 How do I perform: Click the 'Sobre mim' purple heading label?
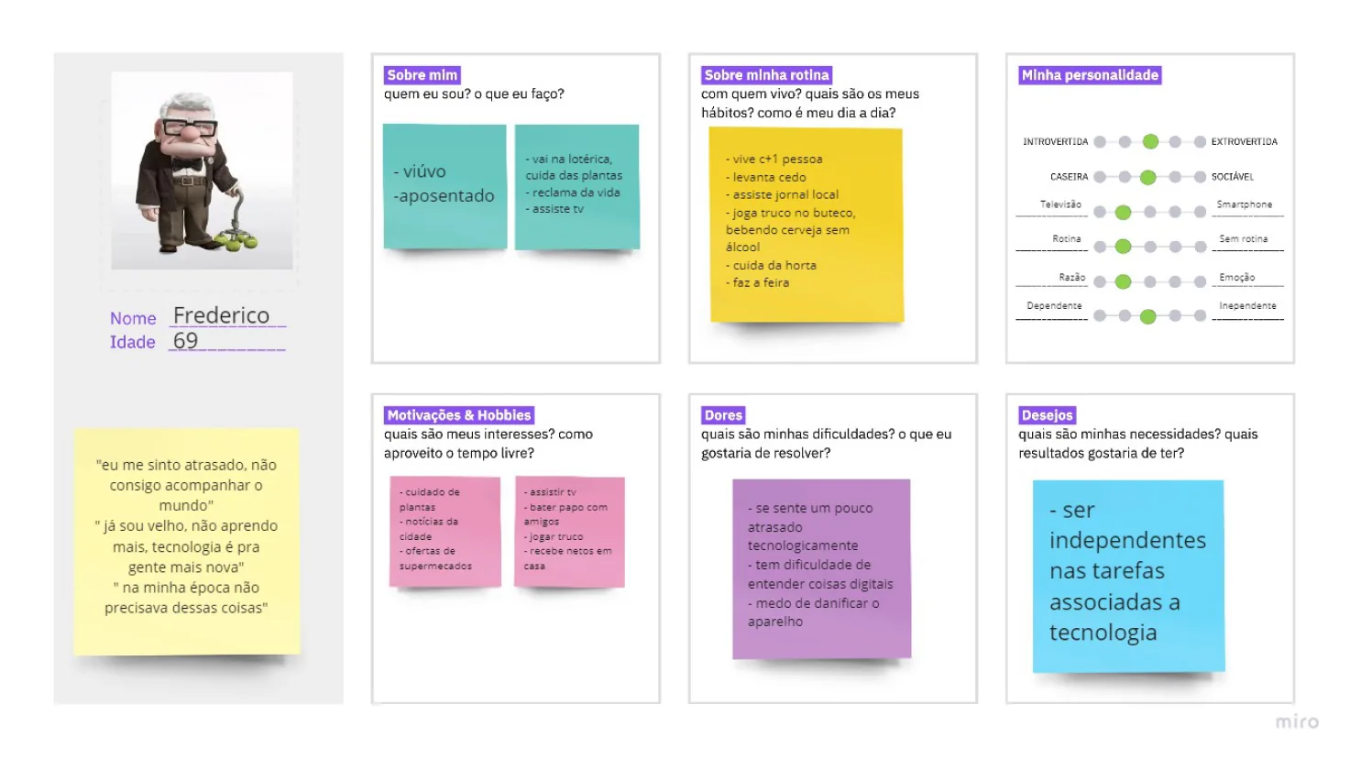422,75
